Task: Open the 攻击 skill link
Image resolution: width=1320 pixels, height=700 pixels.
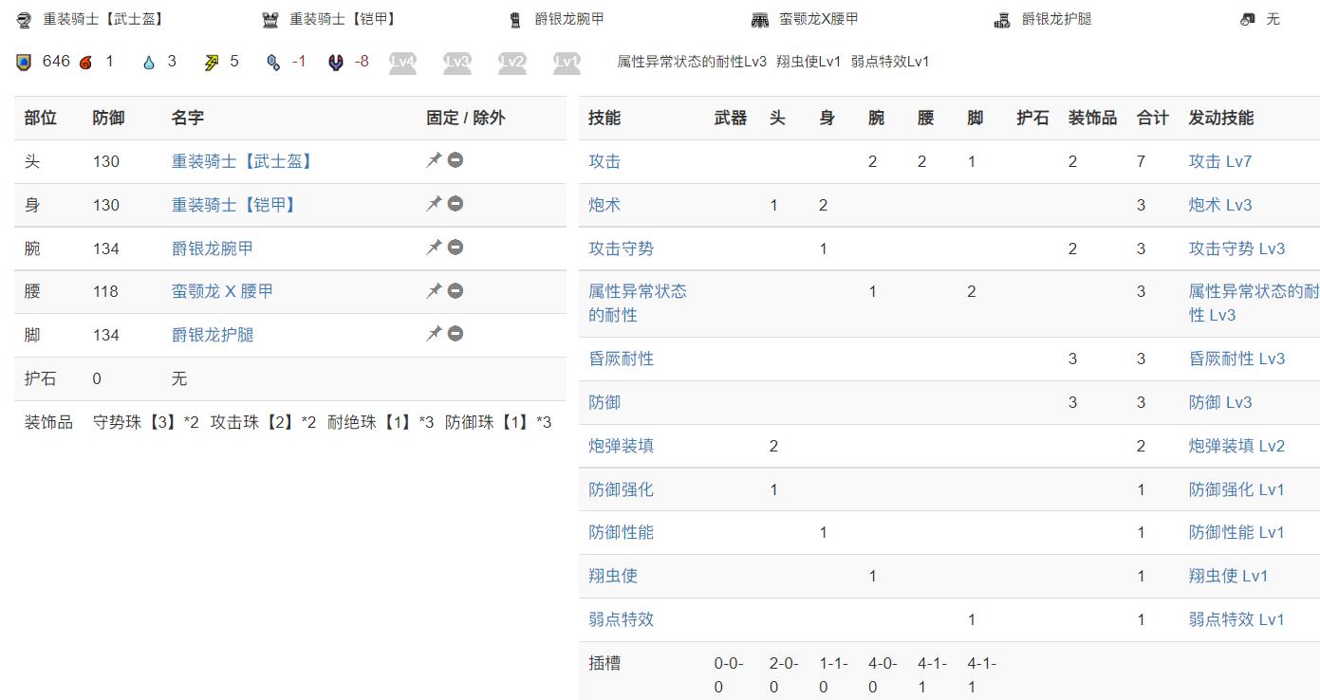Action: [604, 161]
